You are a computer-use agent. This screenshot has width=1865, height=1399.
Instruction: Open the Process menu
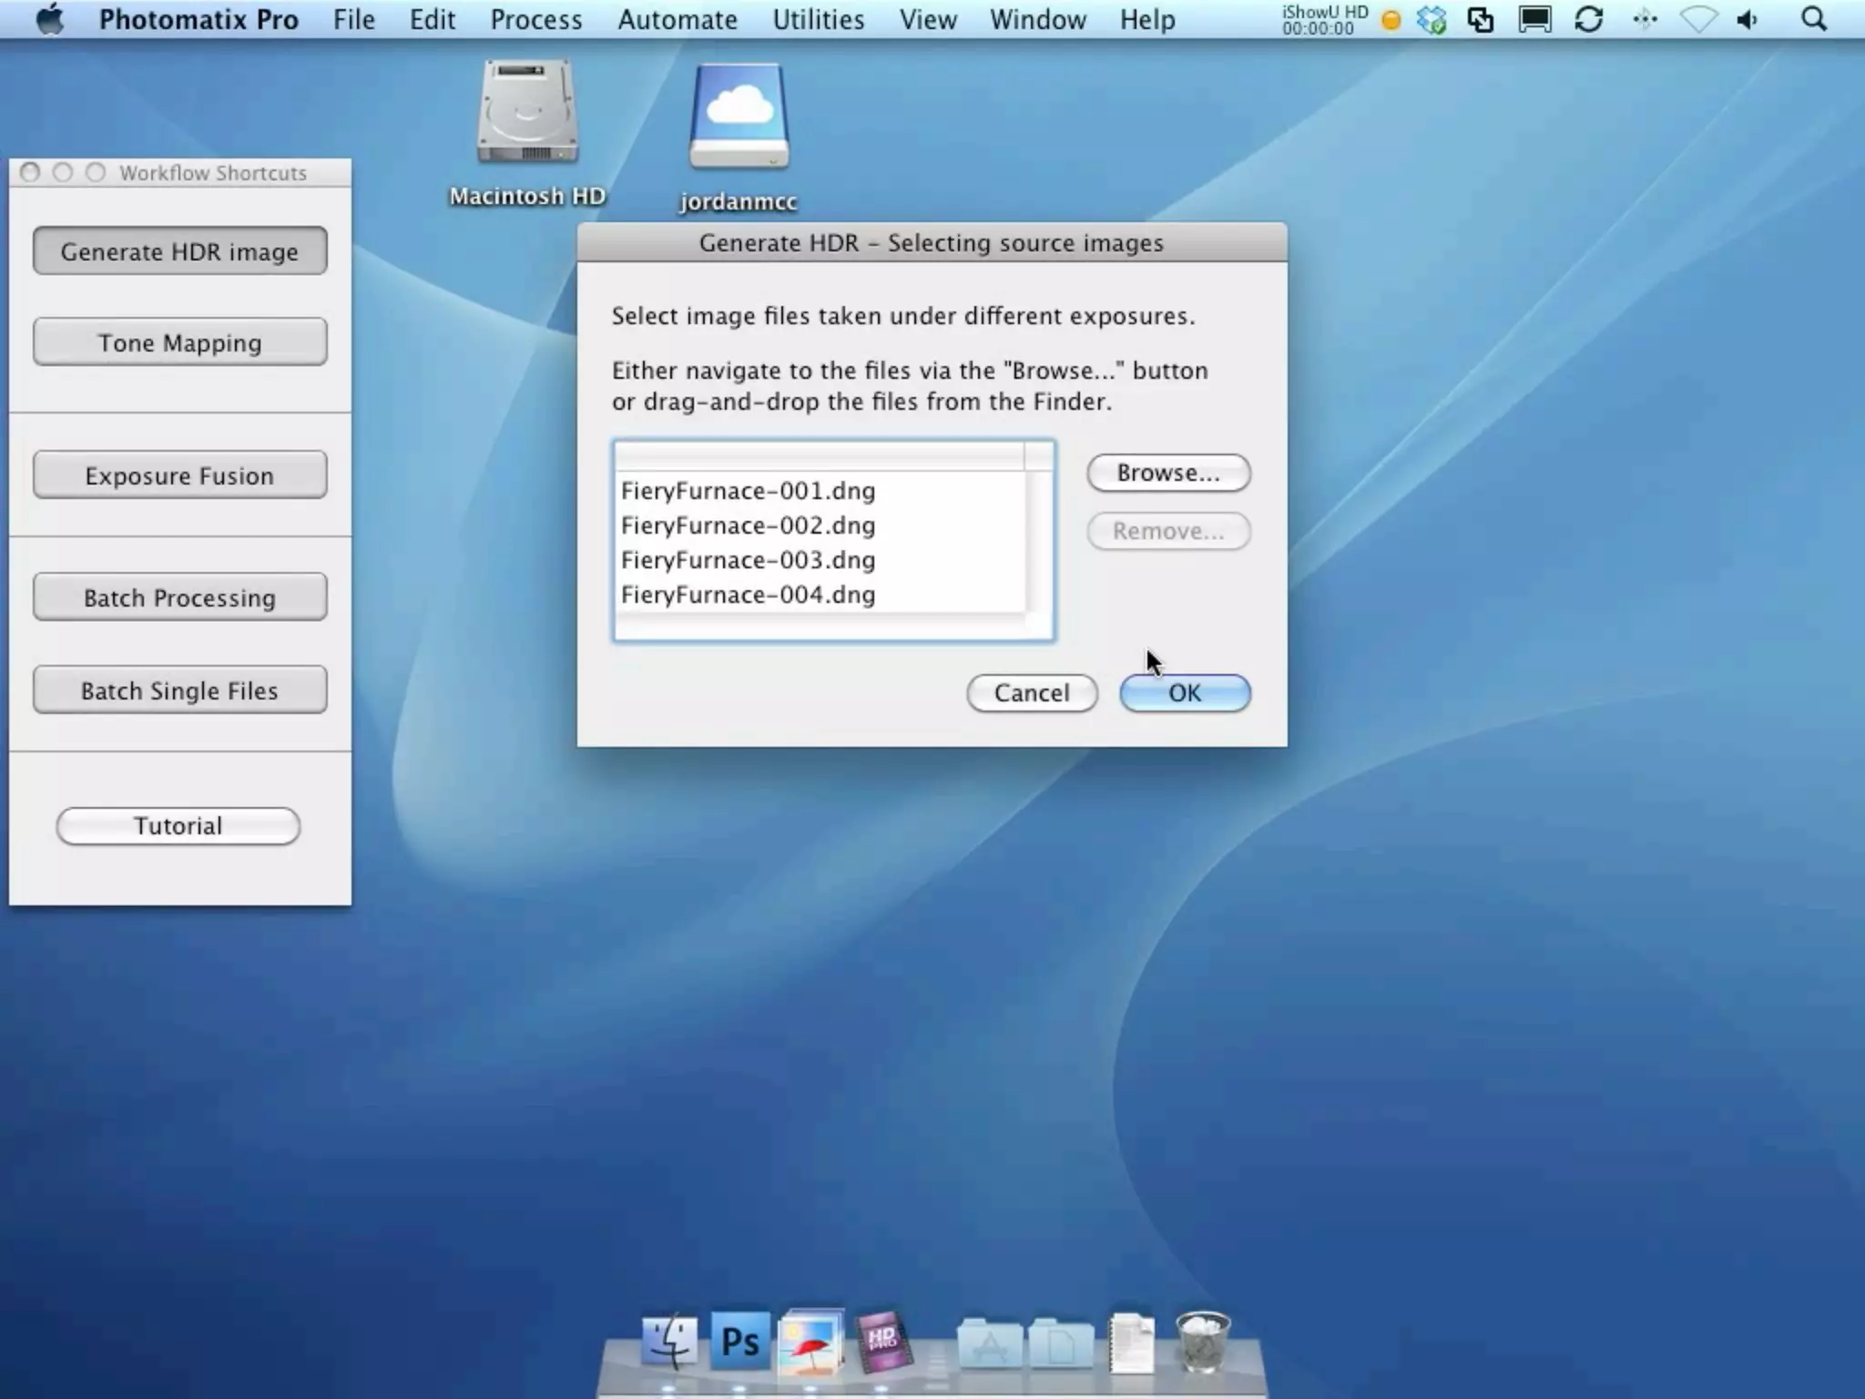pyautogui.click(x=535, y=19)
